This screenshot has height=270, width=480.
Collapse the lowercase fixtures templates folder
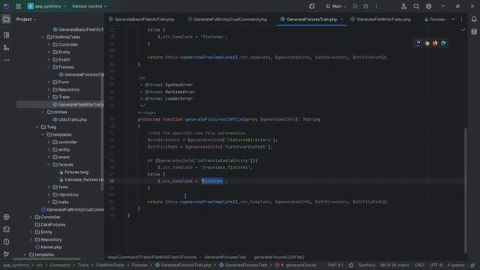(49, 165)
